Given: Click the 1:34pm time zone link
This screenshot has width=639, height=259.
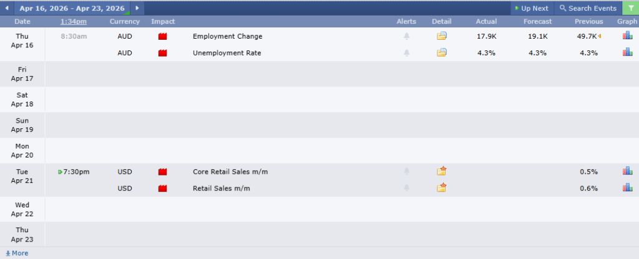Looking at the screenshot, I should pyautogui.click(x=74, y=22).
